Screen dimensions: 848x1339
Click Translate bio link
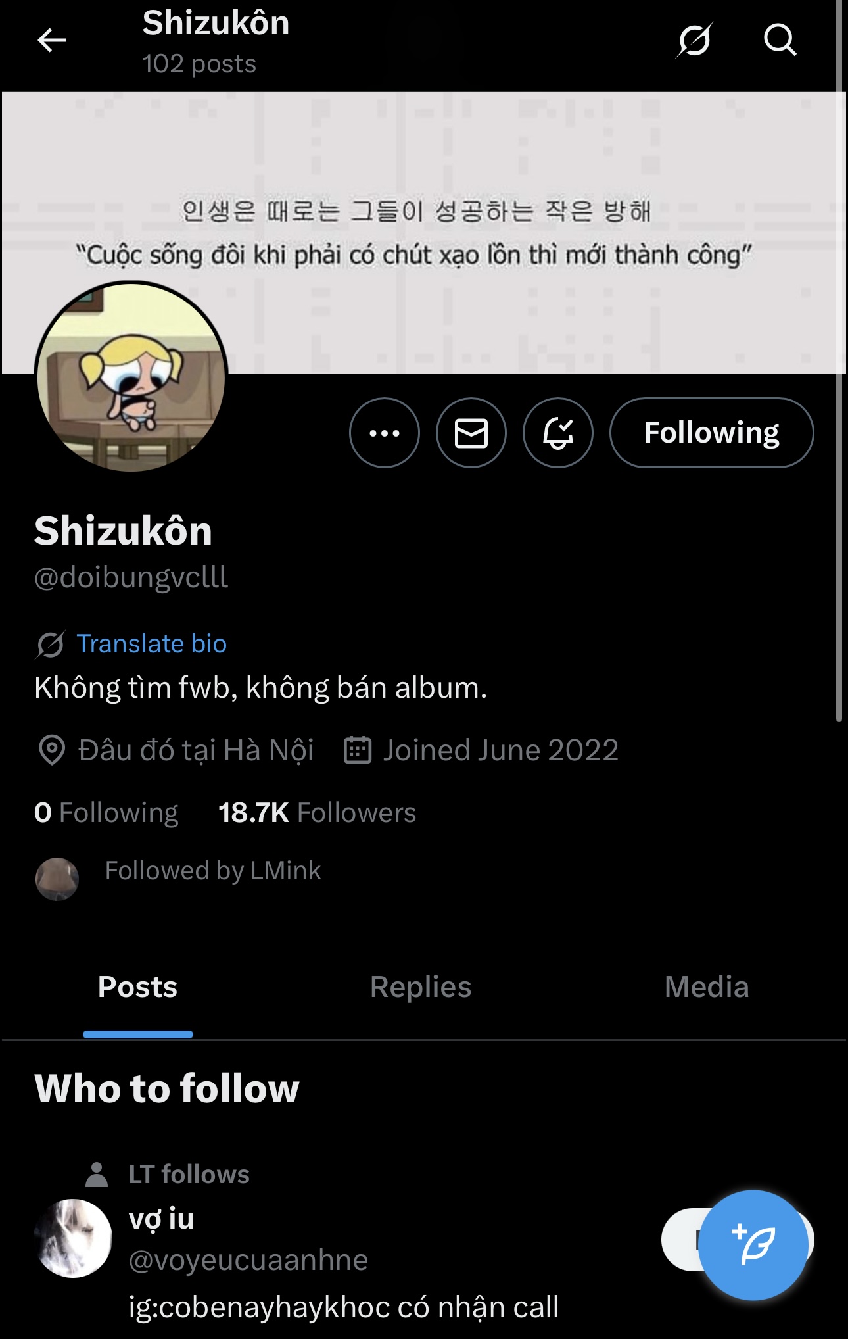(x=151, y=644)
